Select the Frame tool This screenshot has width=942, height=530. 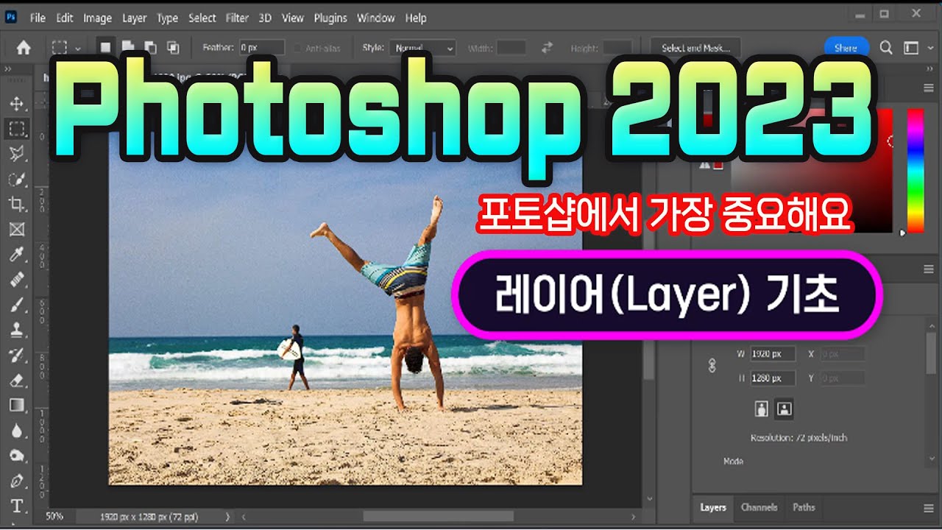pos(17,230)
